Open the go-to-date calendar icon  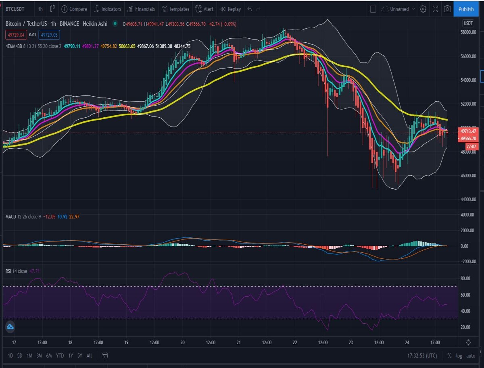coord(105,356)
